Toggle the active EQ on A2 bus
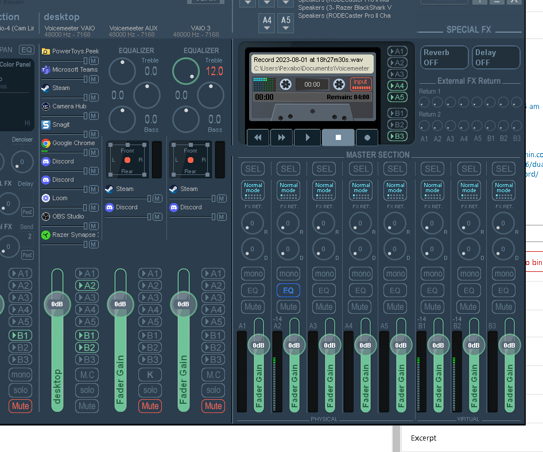The width and height of the screenshot is (543, 452). click(x=289, y=290)
